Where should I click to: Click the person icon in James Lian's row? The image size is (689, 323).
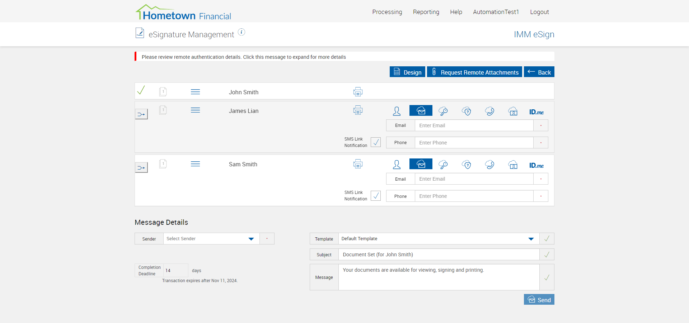click(397, 111)
